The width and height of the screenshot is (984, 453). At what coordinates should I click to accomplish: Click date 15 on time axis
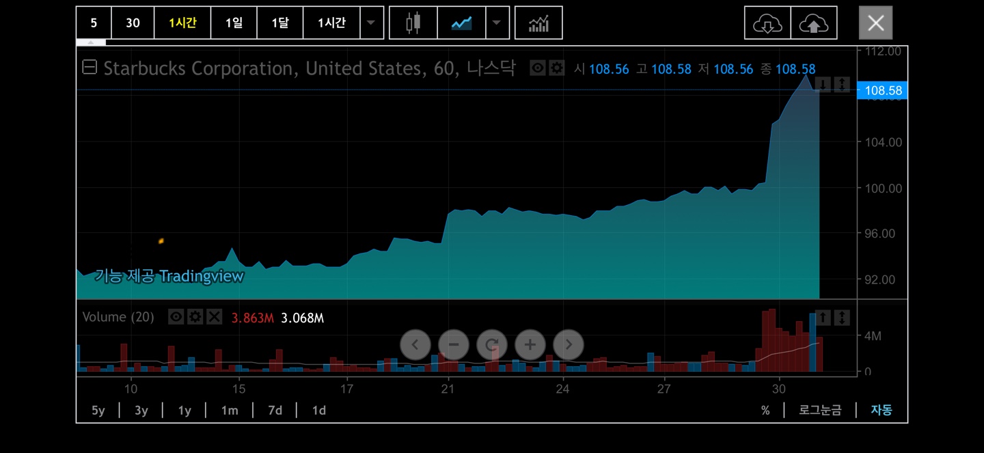pos(238,389)
